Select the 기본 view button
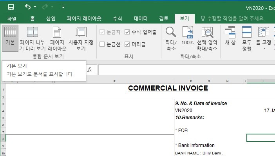This screenshot has height=156, width=275. coord(10,38)
